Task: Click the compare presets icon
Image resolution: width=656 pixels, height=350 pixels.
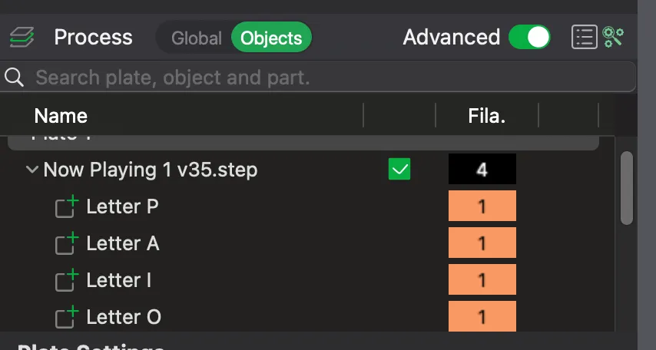Action: [x=613, y=37]
